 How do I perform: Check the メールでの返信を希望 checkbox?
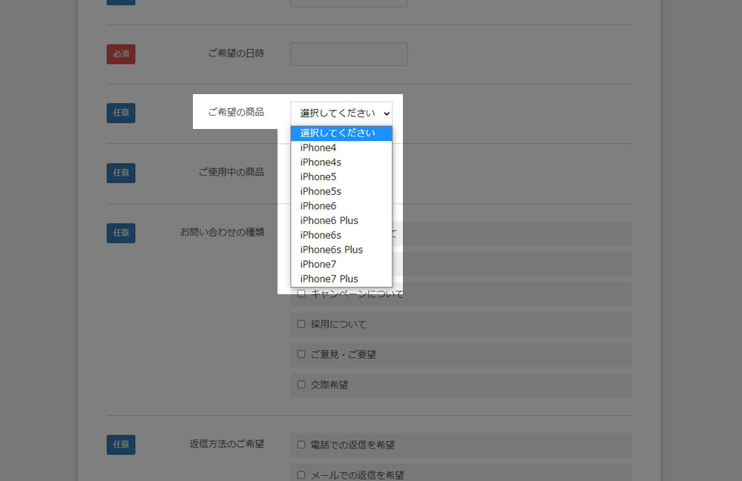(x=301, y=475)
